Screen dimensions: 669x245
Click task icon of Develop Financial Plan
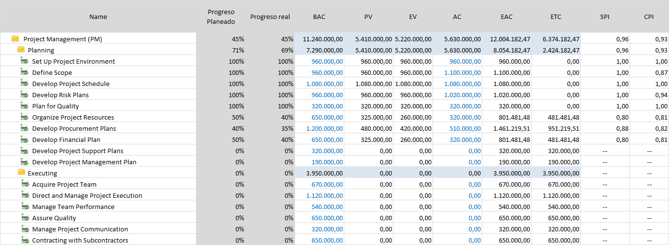point(24,140)
